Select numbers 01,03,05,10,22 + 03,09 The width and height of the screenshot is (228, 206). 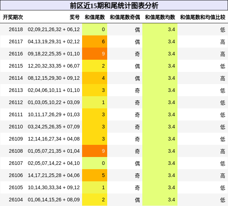[54, 102]
